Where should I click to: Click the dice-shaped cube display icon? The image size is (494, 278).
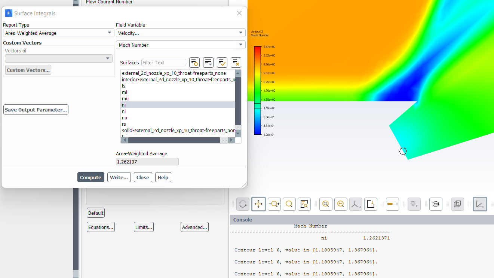tap(436, 204)
